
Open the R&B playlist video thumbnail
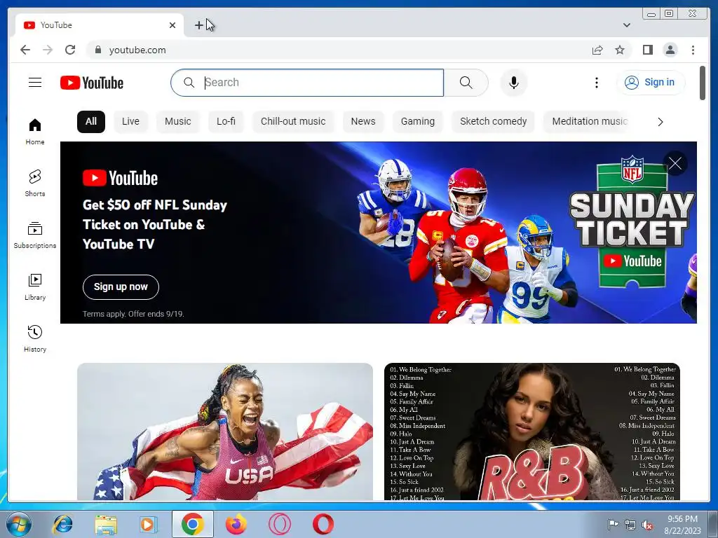point(532,432)
